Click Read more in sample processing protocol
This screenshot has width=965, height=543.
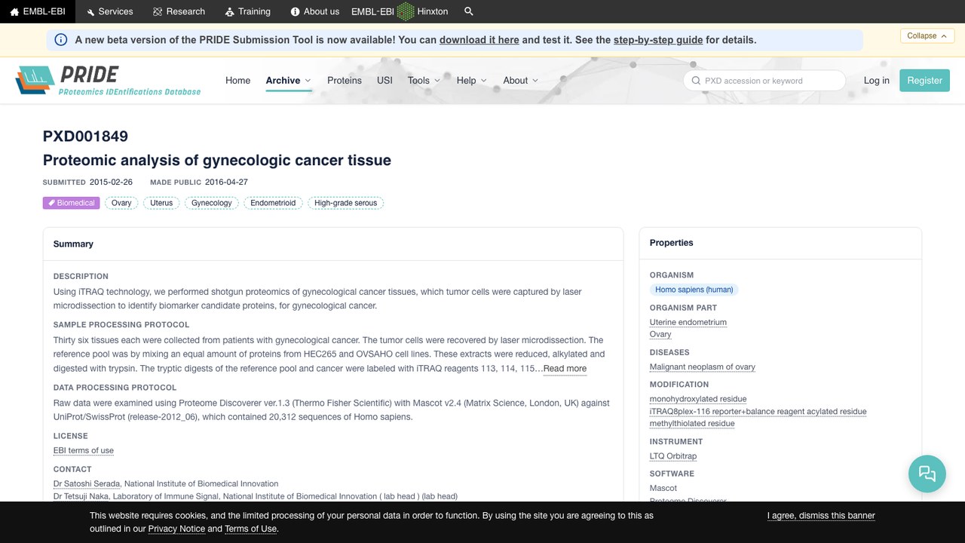(x=565, y=369)
